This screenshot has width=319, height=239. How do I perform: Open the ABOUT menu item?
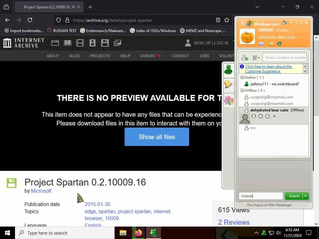coord(53,56)
